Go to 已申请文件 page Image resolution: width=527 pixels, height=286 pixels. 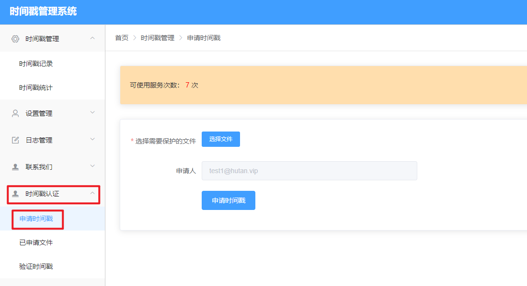click(36, 242)
